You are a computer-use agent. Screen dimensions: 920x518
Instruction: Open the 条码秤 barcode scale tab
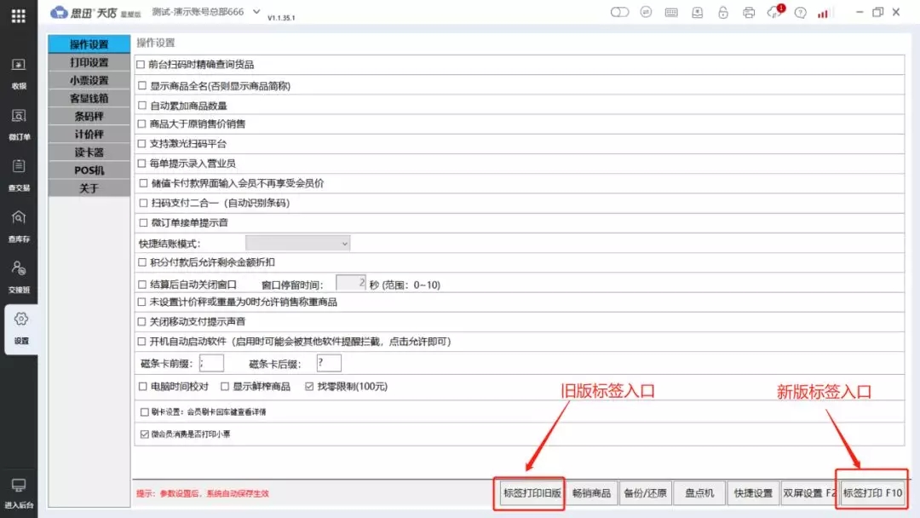tap(87, 116)
